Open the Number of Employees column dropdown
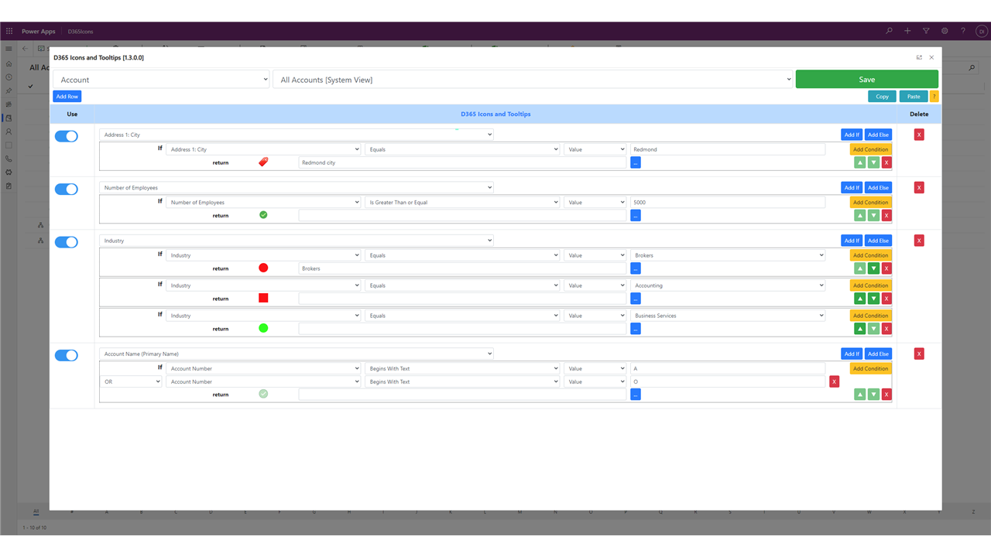The width and height of the screenshot is (991, 557). click(x=297, y=187)
